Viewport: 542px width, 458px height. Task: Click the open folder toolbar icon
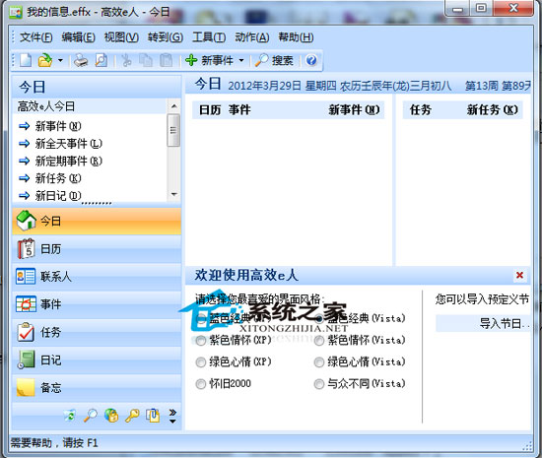tap(45, 60)
